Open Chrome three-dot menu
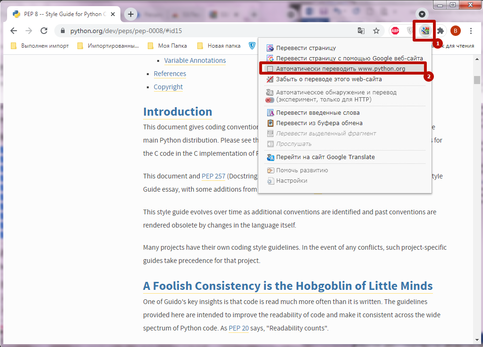483x347 pixels. (471, 31)
